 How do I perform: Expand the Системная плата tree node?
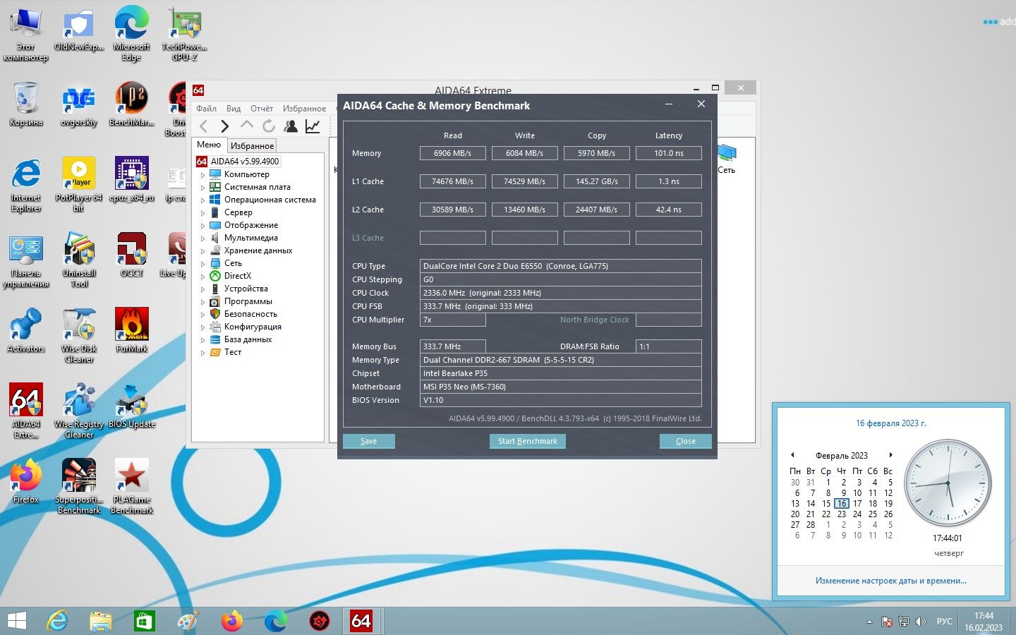[202, 187]
